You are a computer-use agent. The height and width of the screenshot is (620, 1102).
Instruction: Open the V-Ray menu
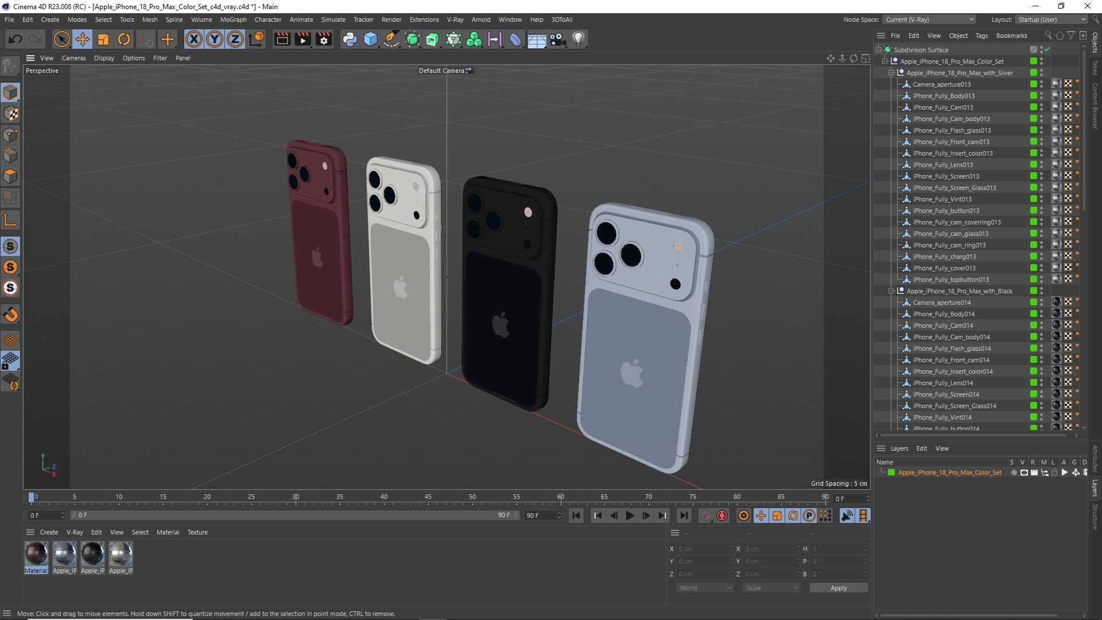(455, 20)
